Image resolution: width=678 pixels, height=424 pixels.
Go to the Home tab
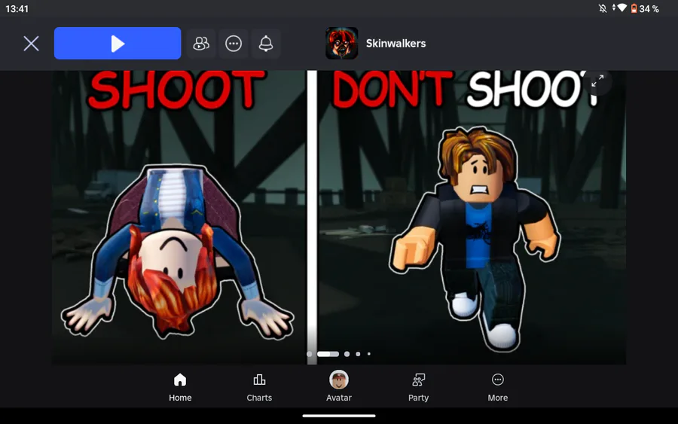pyautogui.click(x=180, y=387)
